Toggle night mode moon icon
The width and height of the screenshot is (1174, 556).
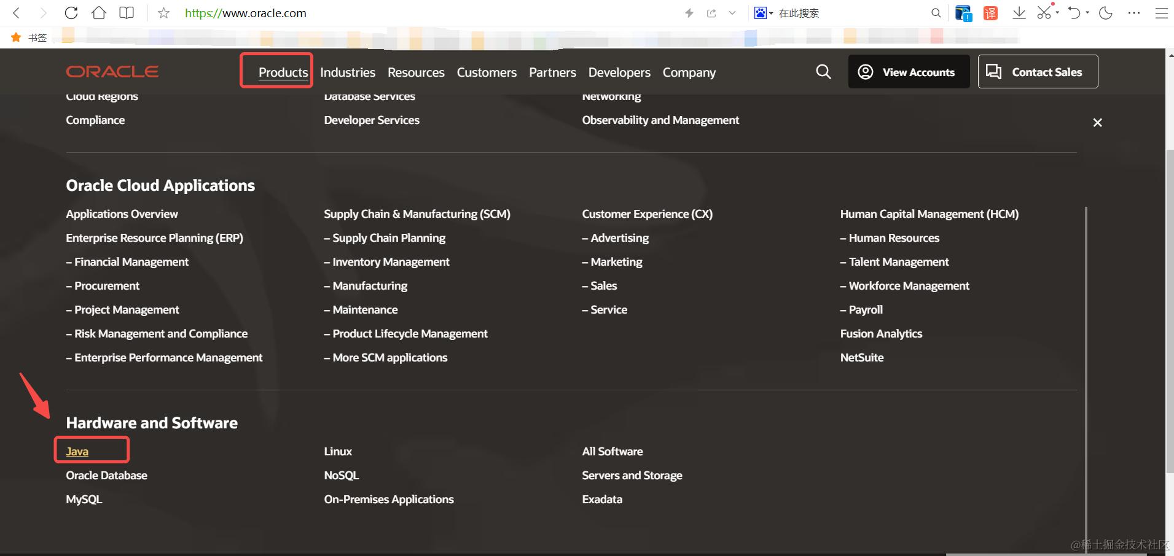click(1106, 13)
